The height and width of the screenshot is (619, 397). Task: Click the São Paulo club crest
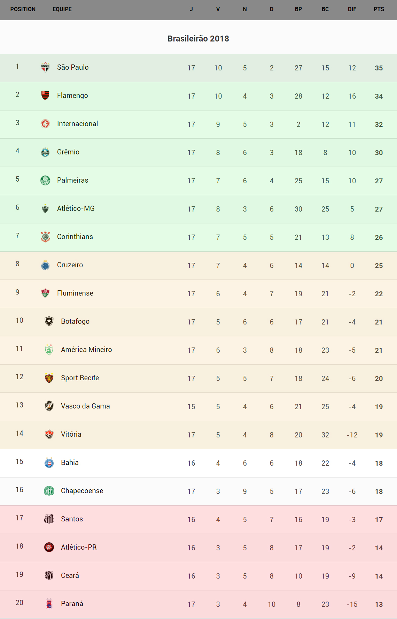tap(45, 67)
